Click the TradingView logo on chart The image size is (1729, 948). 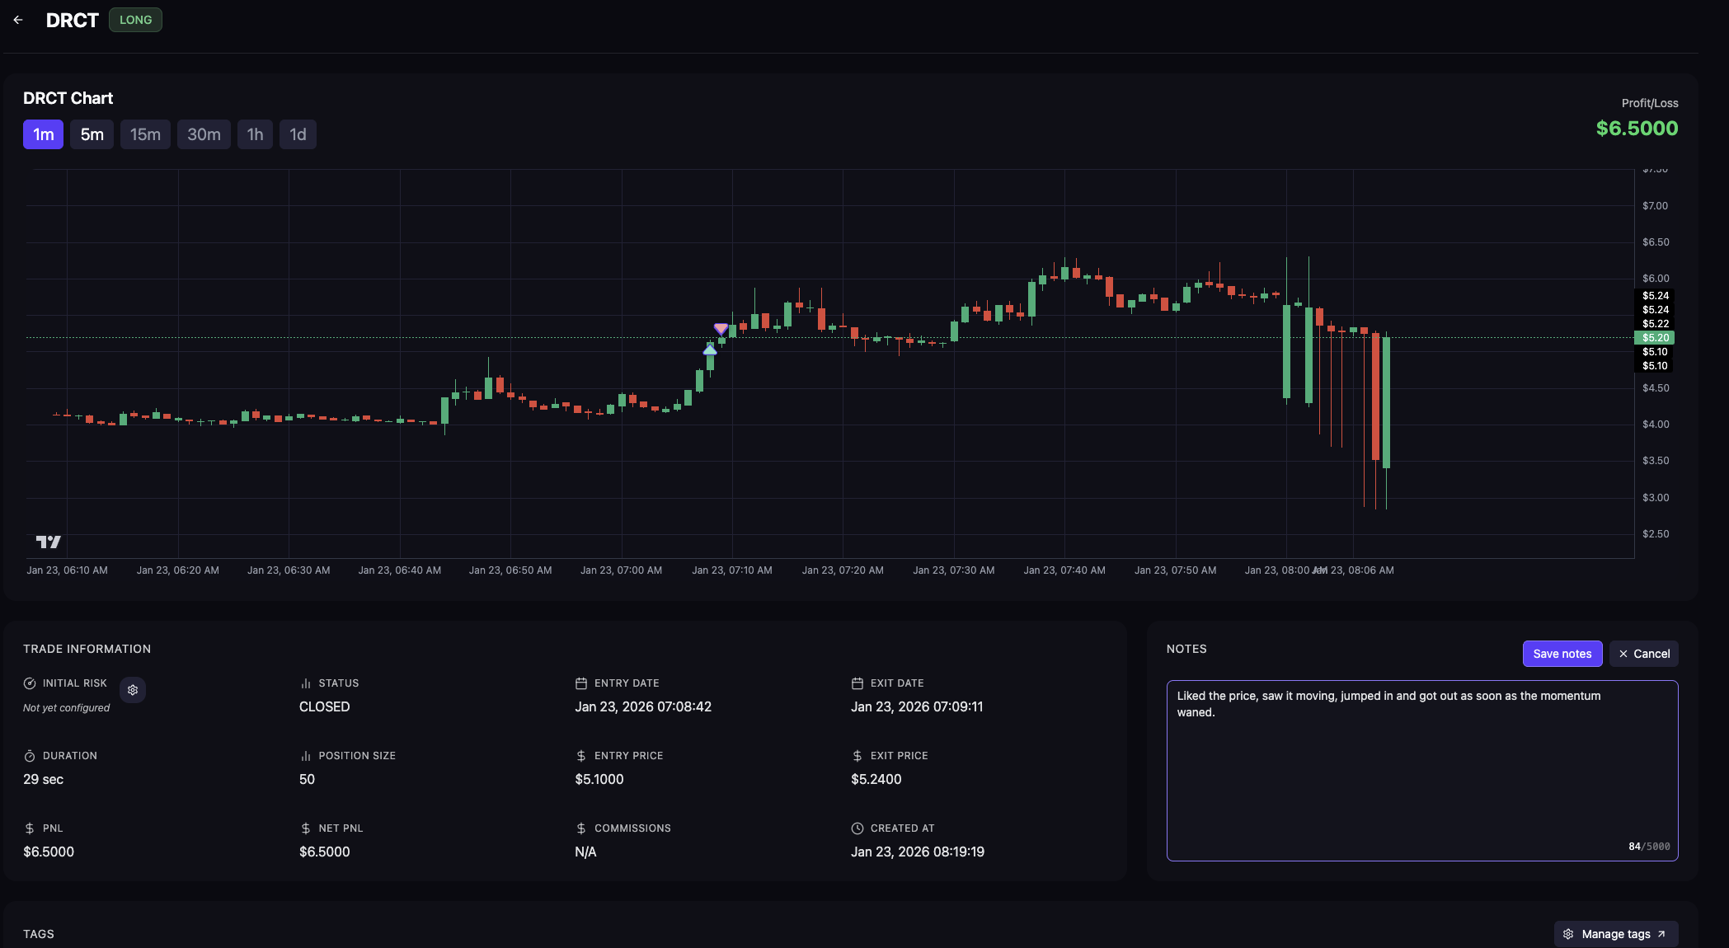click(49, 542)
